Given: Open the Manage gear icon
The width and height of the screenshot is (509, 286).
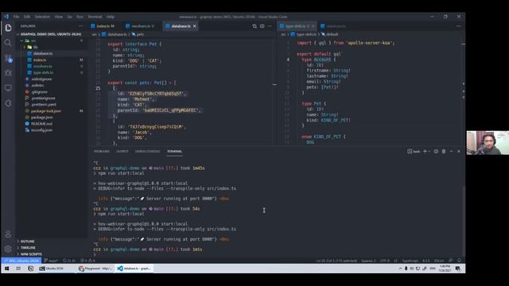Looking at the screenshot, I should pos(8,249).
